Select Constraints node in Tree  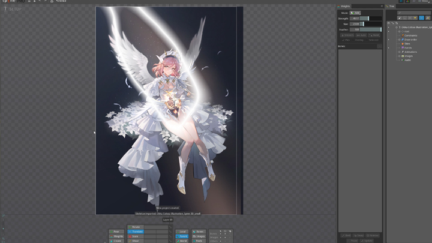409,35
